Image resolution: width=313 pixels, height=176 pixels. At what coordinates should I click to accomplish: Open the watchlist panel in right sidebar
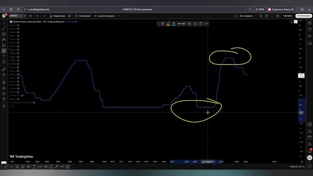(310, 23)
